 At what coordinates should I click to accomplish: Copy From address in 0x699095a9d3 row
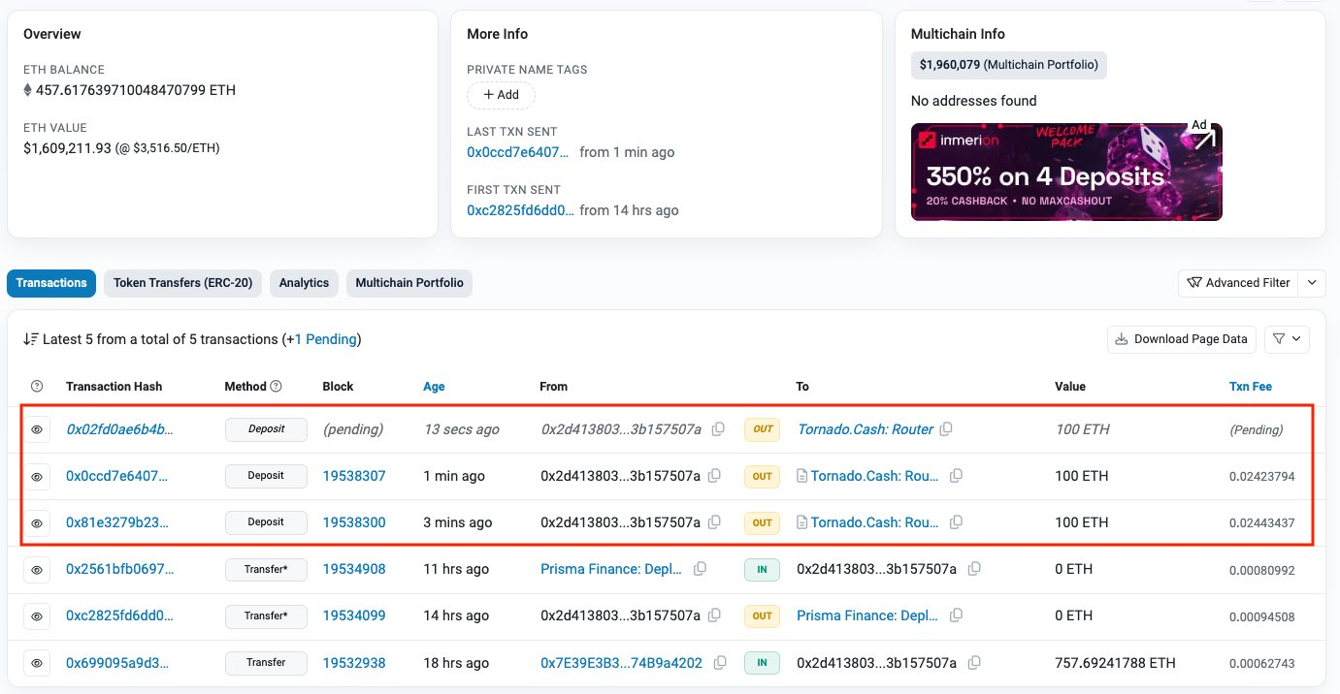(720, 663)
